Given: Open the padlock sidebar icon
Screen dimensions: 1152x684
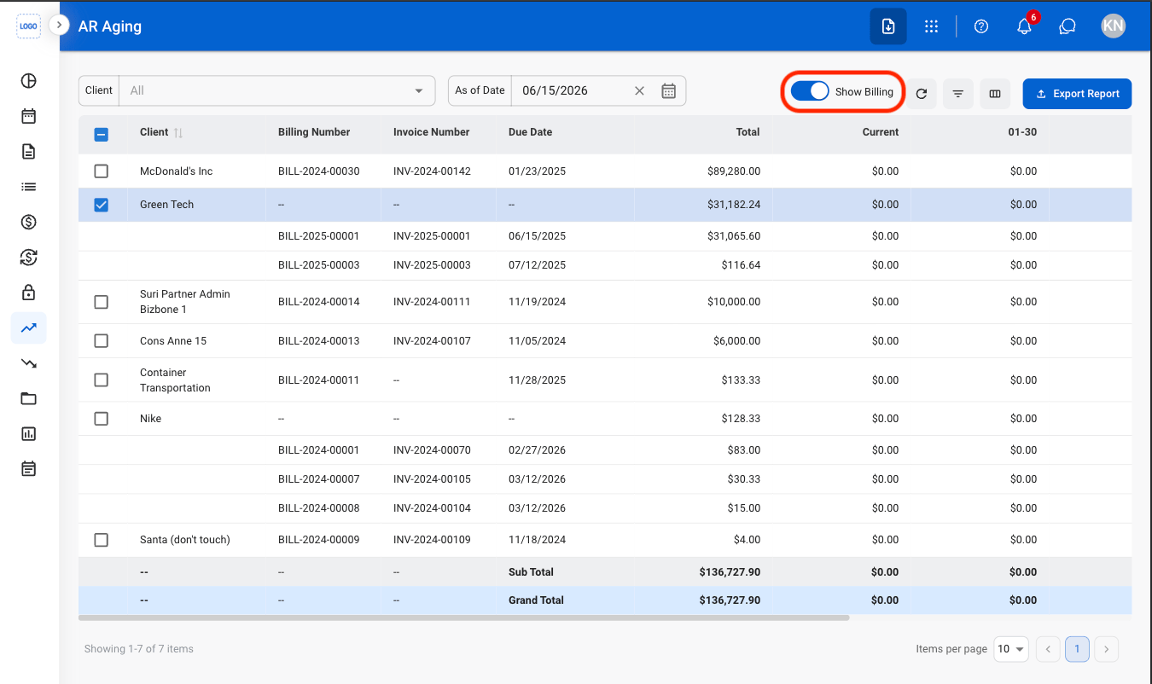Looking at the screenshot, I should point(28,293).
